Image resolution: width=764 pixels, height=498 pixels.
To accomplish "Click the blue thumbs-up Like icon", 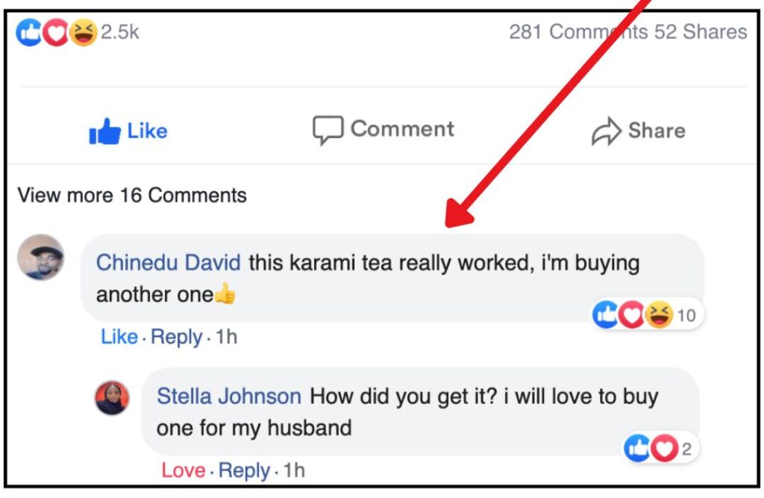I will [x=104, y=131].
